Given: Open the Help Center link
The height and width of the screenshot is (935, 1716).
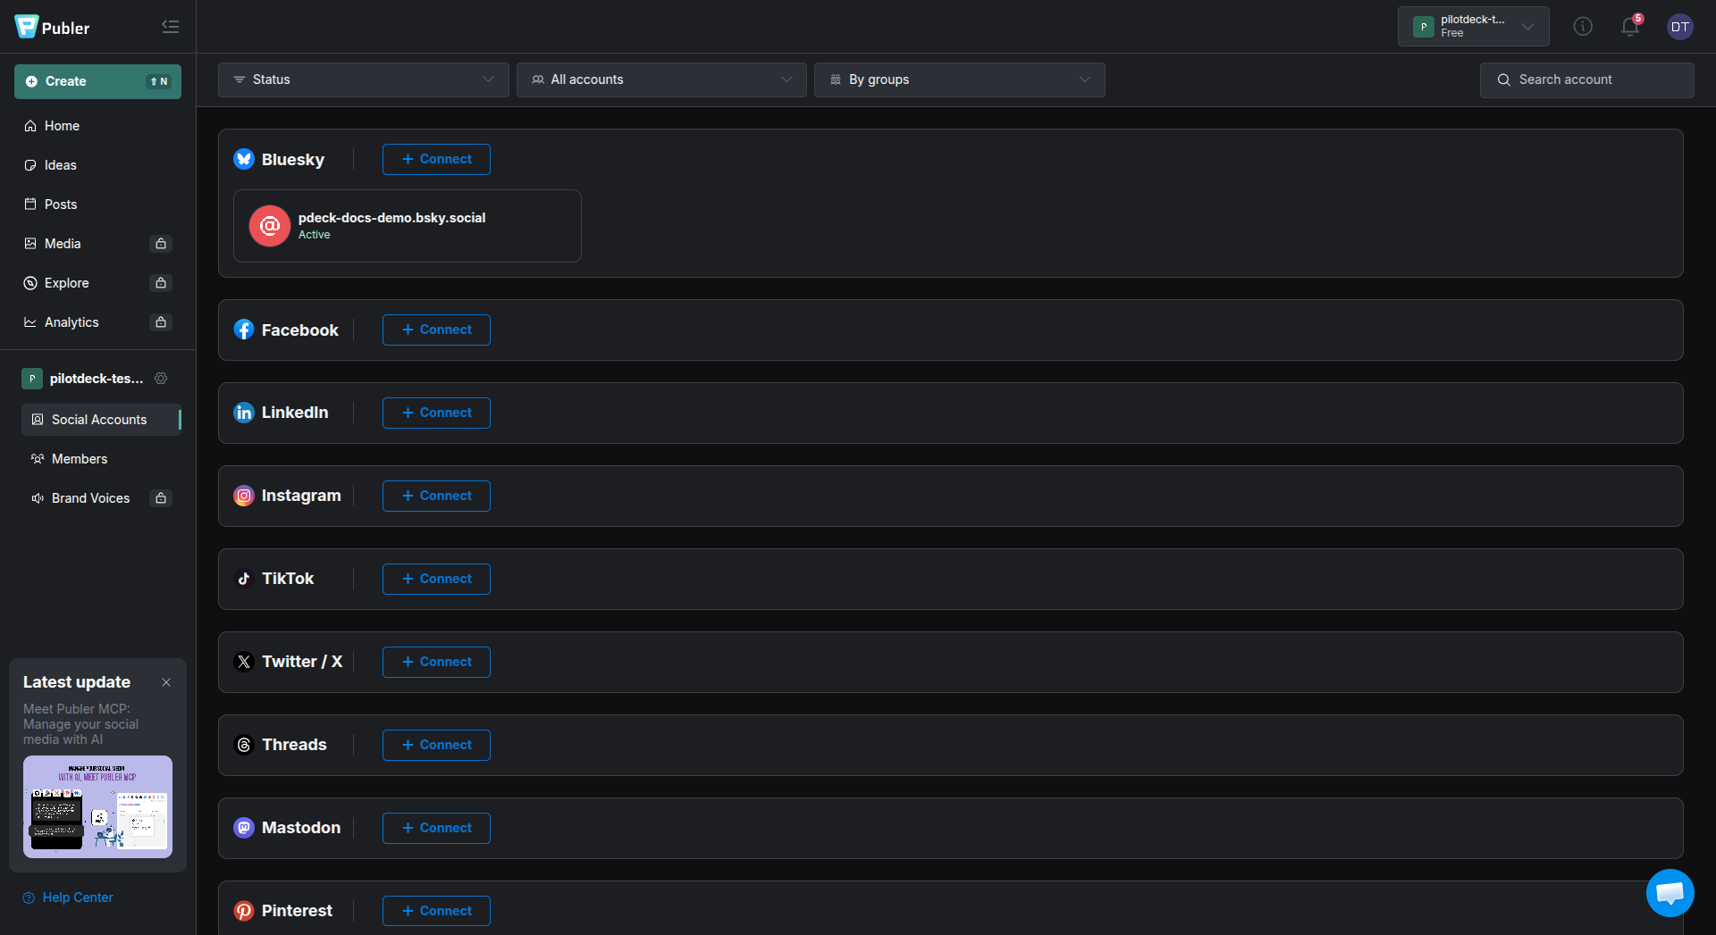Looking at the screenshot, I should coord(68,897).
